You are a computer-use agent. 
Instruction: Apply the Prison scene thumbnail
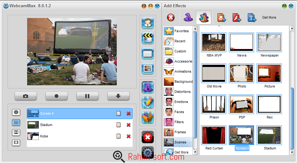[214, 104]
